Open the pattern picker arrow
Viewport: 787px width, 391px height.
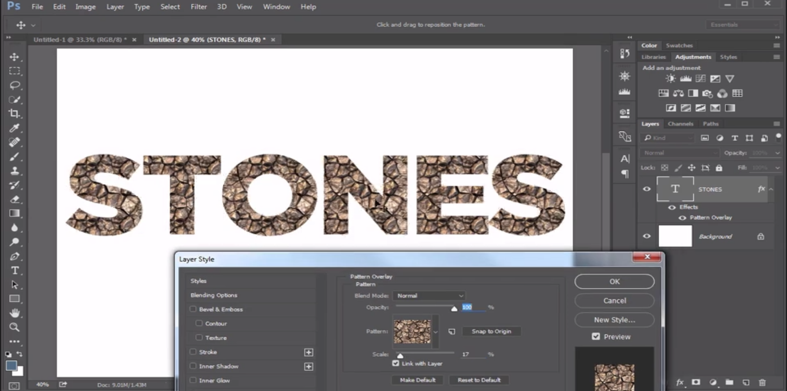tap(436, 332)
